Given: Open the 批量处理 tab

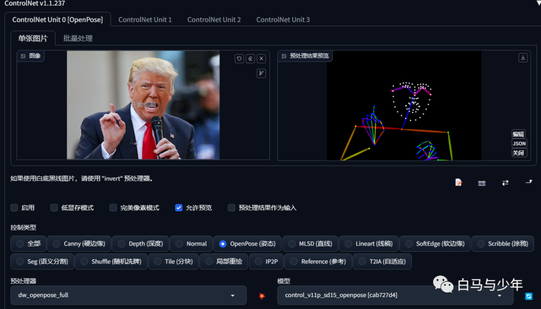Looking at the screenshot, I should (78, 38).
